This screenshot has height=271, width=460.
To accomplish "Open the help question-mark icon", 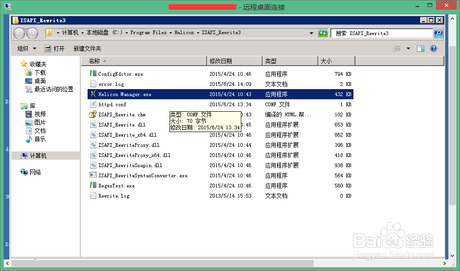I will pos(433,48).
